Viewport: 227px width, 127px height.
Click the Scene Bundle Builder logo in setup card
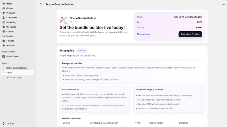64,20
